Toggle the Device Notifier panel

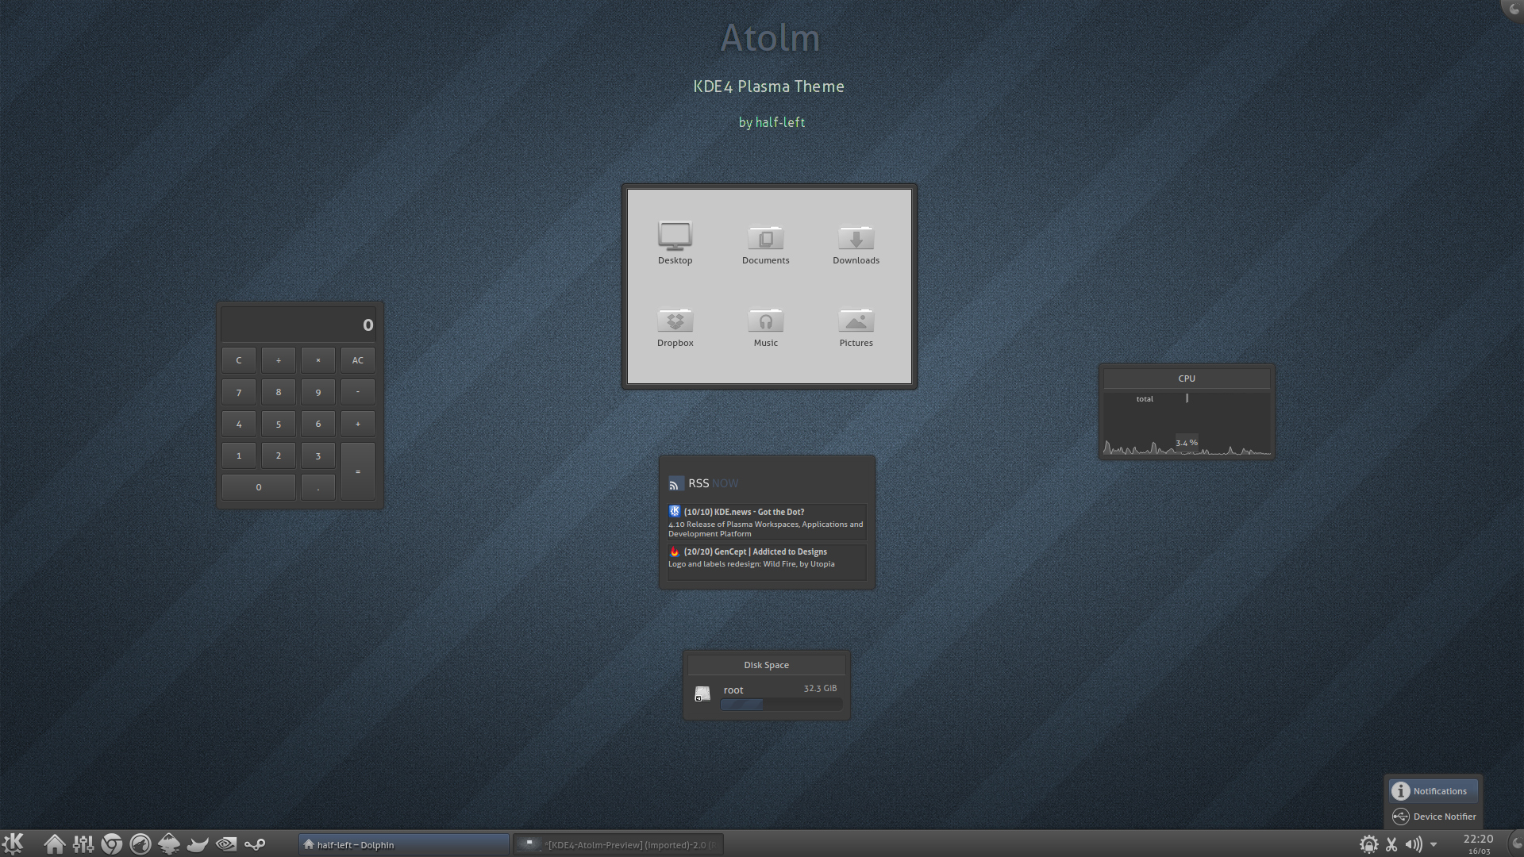tap(1434, 815)
